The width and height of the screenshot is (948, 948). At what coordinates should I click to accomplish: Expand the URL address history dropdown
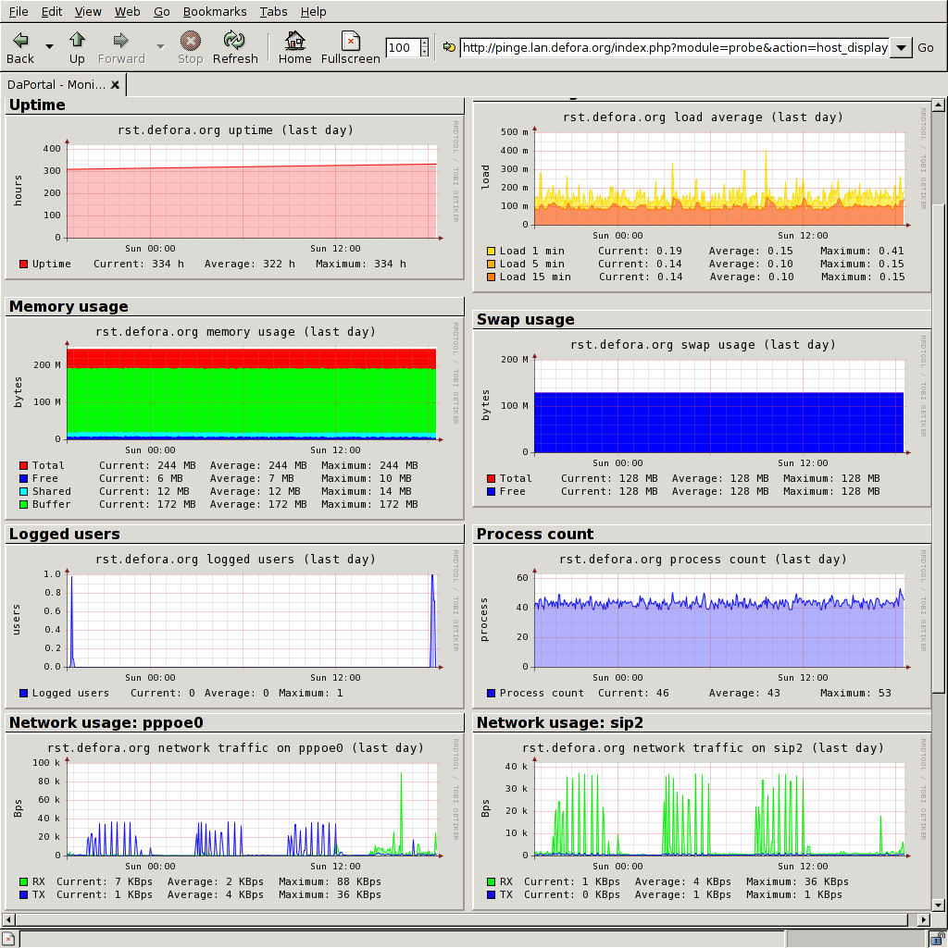click(901, 48)
